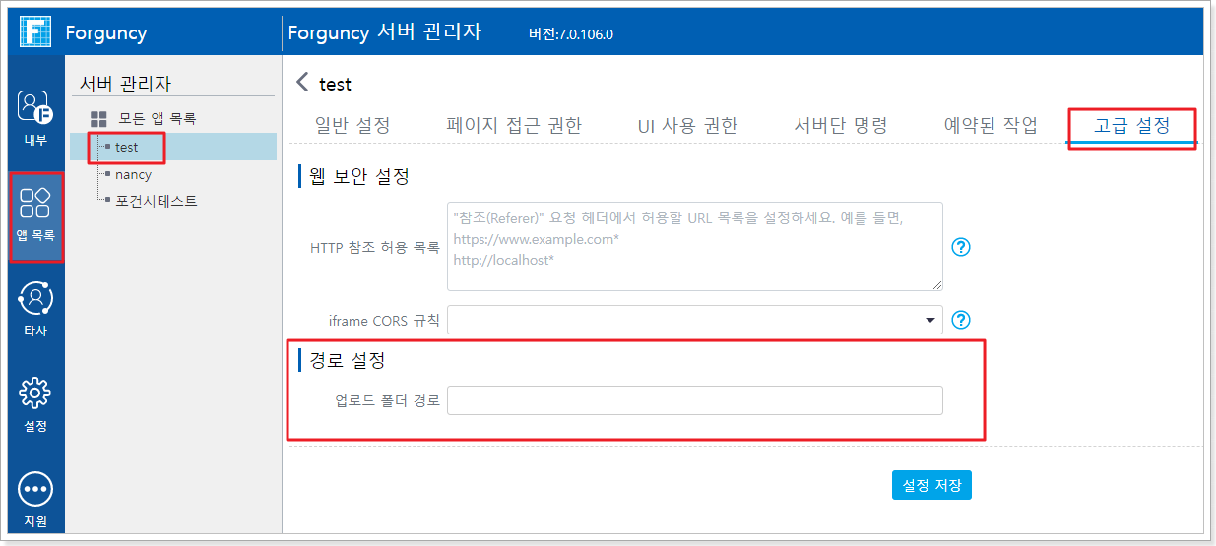Select the nancy app in tree

(133, 174)
